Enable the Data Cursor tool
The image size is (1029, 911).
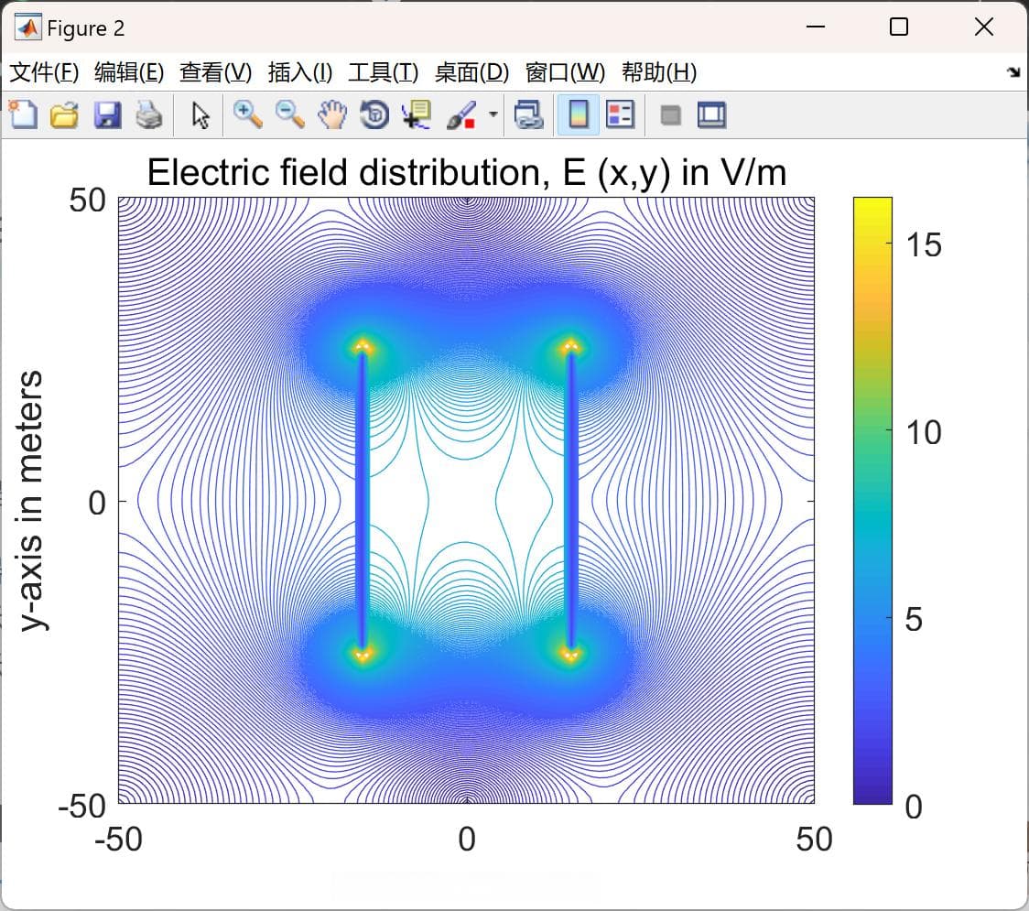tap(417, 114)
